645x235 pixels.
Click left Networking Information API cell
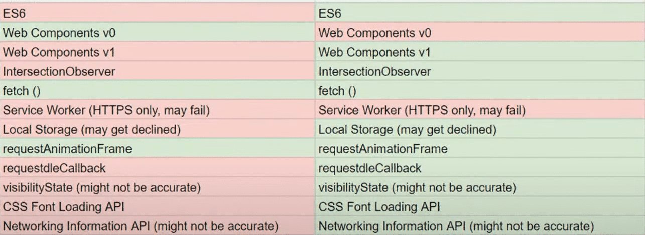tap(157, 226)
